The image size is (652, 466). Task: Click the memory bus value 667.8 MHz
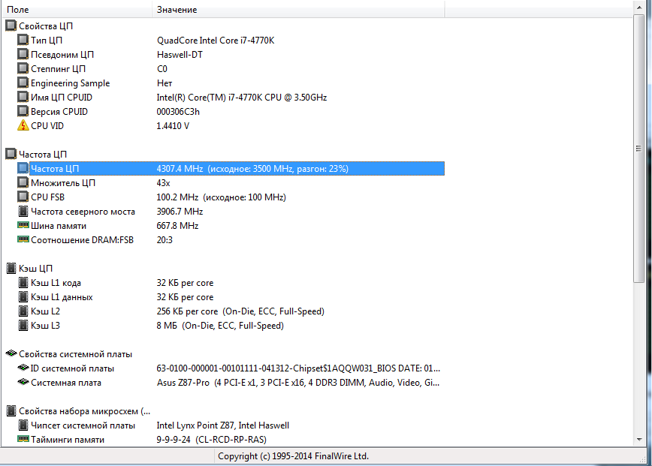177,226
